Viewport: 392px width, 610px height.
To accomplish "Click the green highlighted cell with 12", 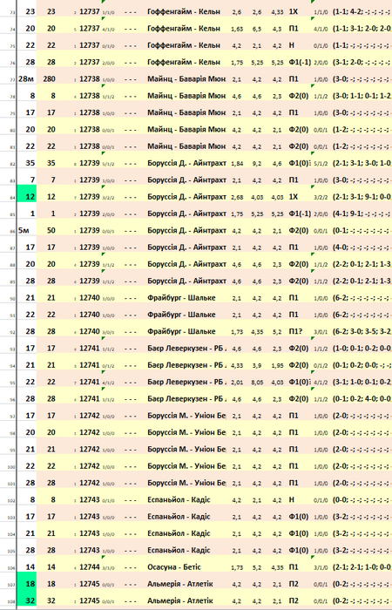I will [26, 193].
